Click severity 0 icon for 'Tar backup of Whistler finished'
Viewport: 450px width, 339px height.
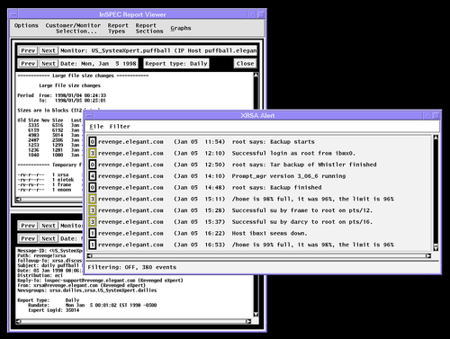[x=93, y=165]
